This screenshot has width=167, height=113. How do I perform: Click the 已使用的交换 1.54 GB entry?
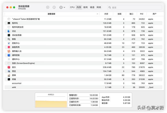[x=83, y=105]
